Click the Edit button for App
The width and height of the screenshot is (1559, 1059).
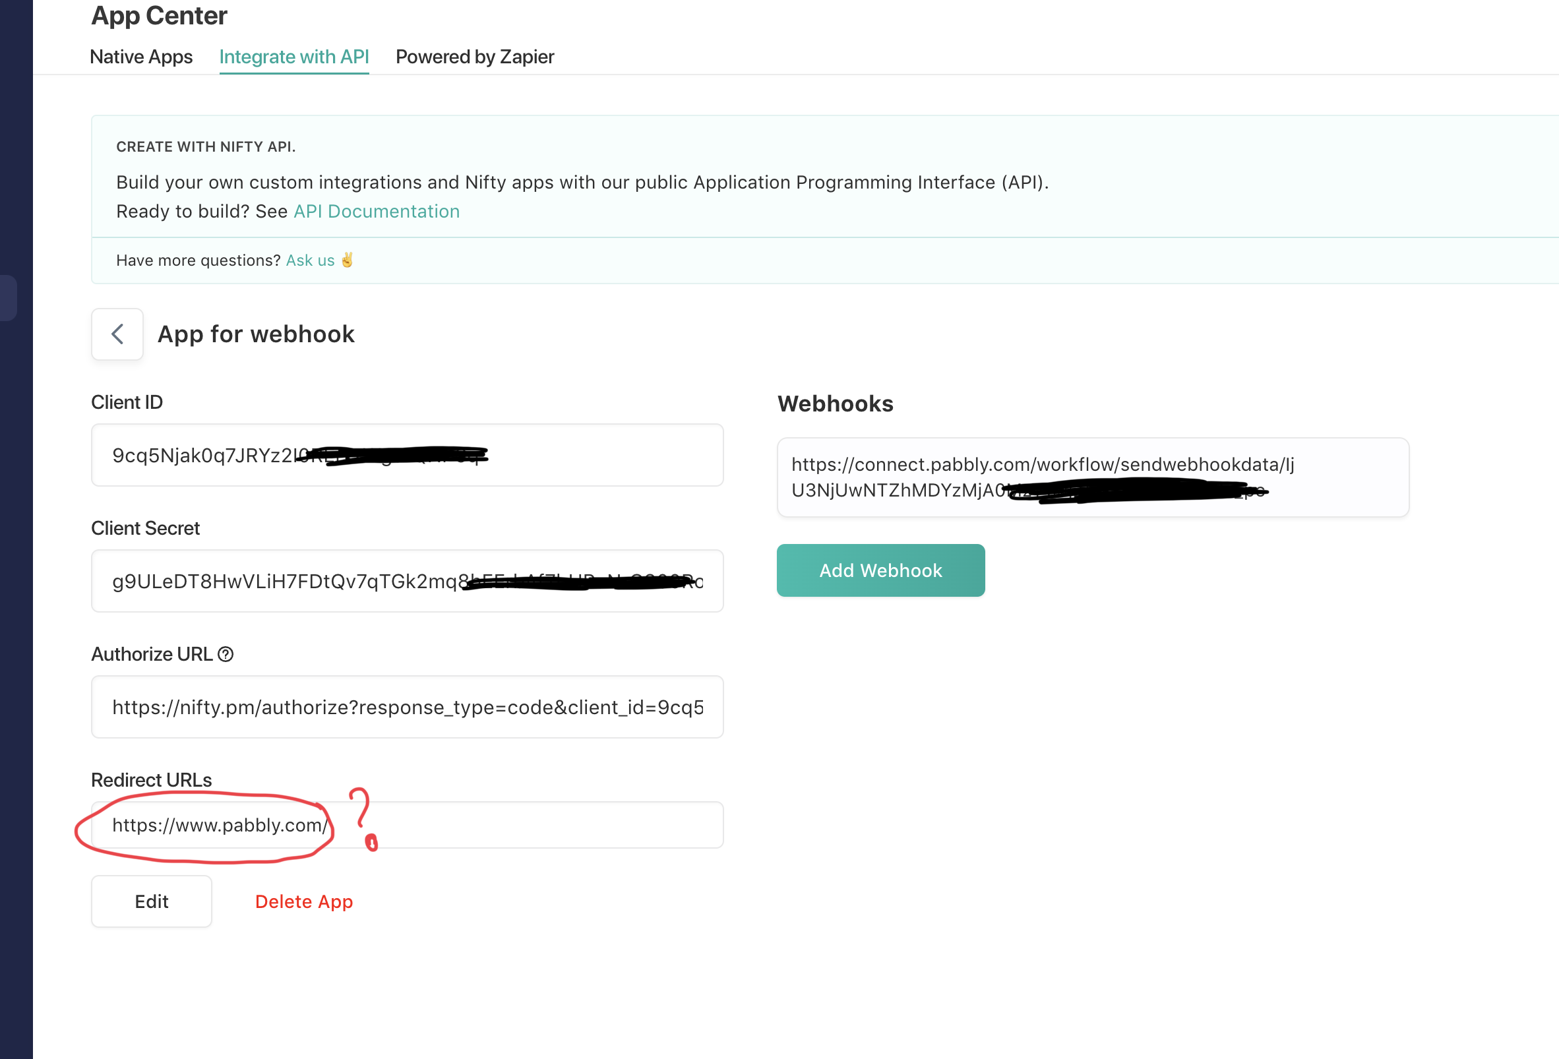coord(151,901)
